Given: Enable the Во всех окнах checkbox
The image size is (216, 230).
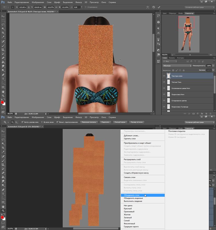Looking at the screenshot, I should tap(42, 122).
